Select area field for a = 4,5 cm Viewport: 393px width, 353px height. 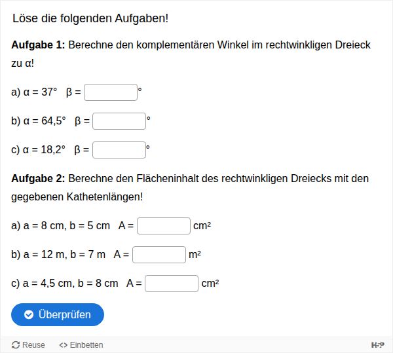coord(172,284)
